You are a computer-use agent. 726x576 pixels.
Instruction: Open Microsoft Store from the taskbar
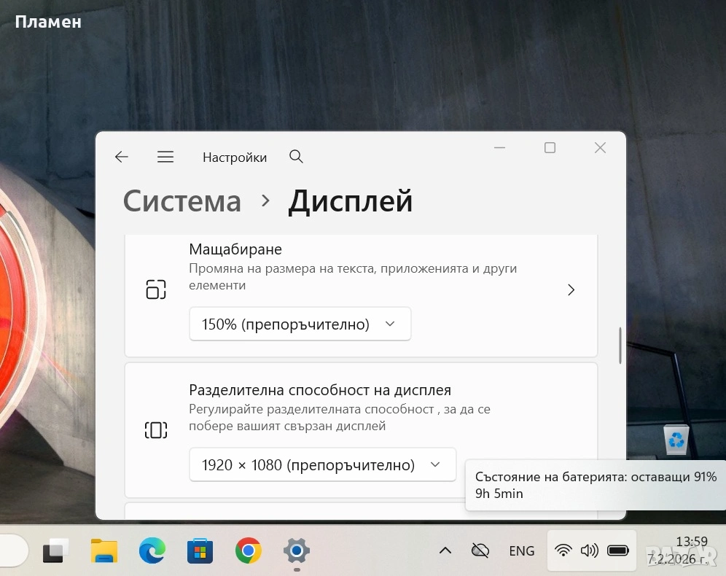[200, 550]
